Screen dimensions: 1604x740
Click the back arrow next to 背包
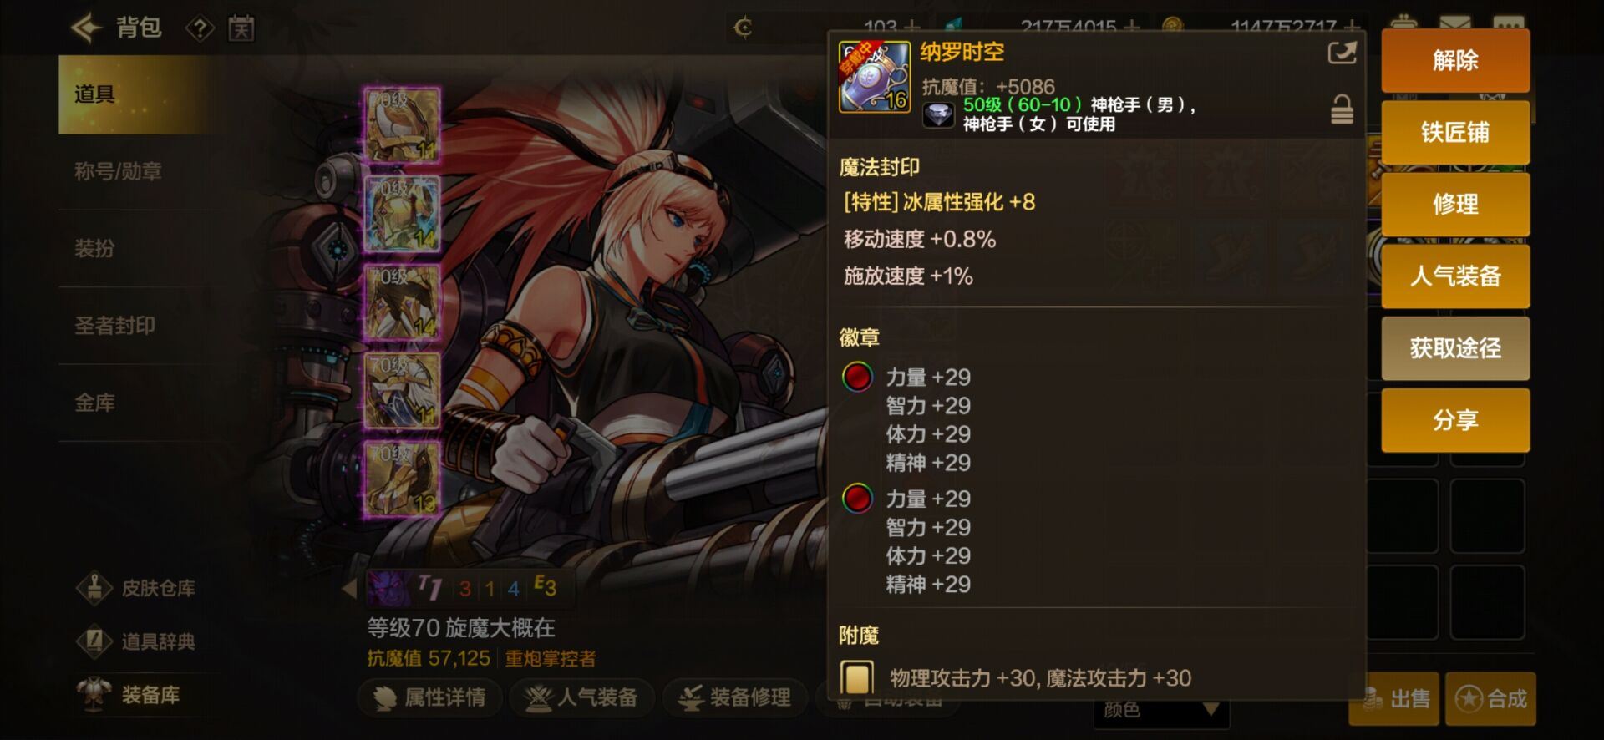(86, 28)
